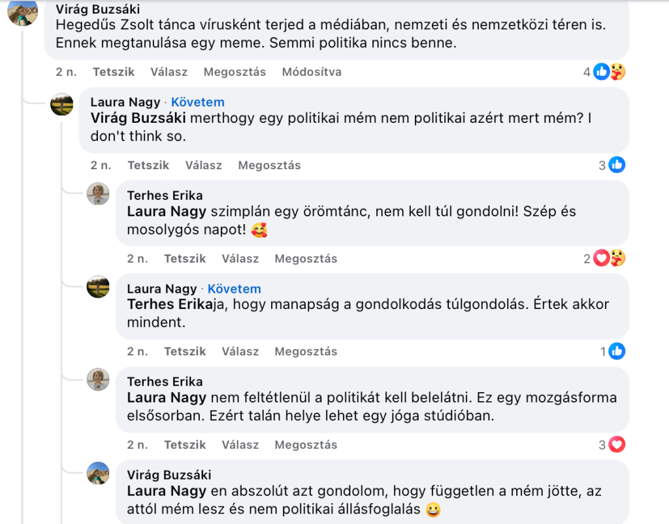This screenshot has height=524, width=669.
Task: Click Követem beside Laura Nagy's 'ja, hogy manapság' reply
Action: (235, 289)
